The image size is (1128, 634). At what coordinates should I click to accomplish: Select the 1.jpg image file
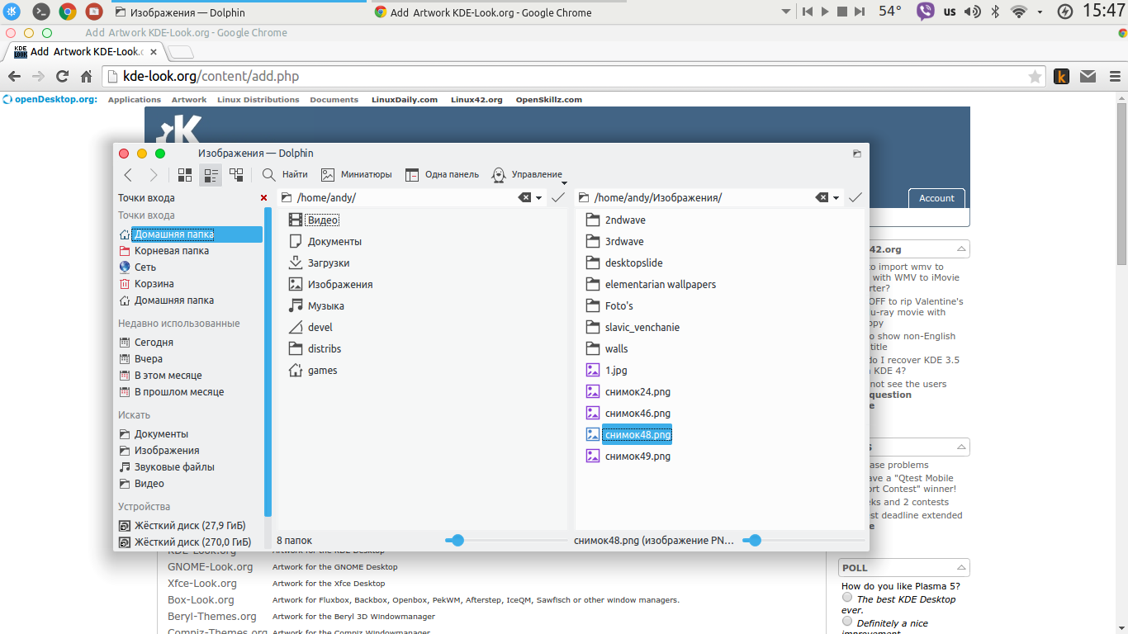607,370
